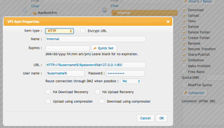224x128 pixels.
Task: Close the VFS Item Properties dialog
Action: click(x=168, y=21)
